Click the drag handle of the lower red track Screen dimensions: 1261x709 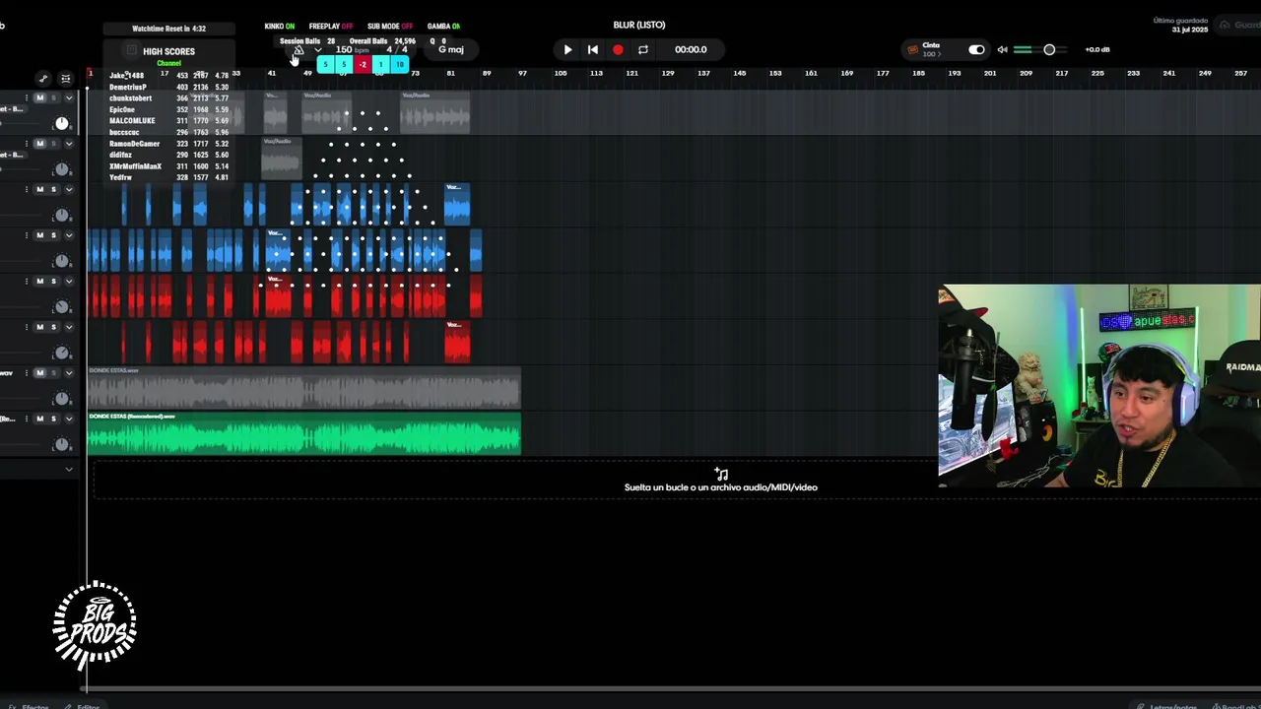tap(27, 327)
